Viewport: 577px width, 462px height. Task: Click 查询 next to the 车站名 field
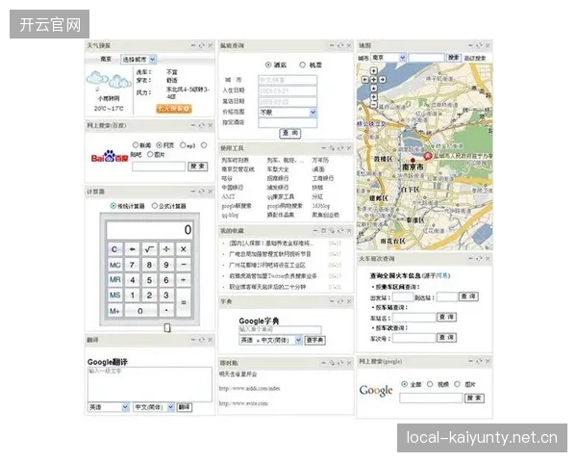[446, 317]
